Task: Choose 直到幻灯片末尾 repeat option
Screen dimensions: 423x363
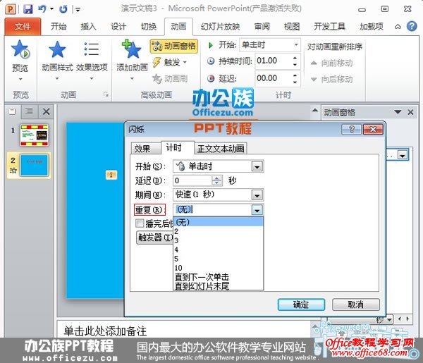Action: click(x=218, y=286)
